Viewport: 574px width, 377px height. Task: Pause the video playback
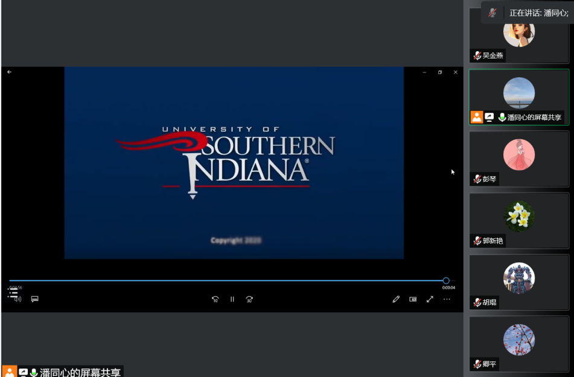coord(232,299)
